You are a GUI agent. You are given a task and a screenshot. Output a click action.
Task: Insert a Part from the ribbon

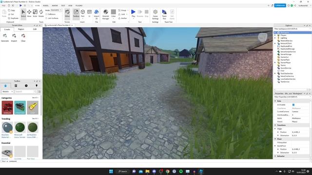click(x=83, y=14)
